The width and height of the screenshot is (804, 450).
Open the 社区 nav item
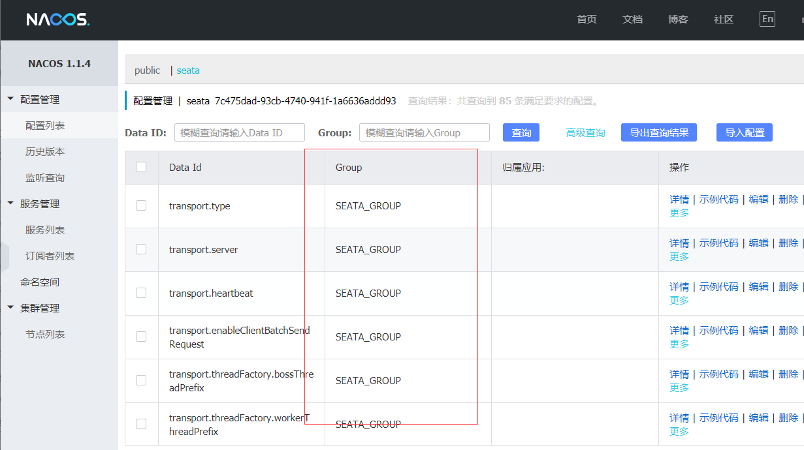(724, 20)
